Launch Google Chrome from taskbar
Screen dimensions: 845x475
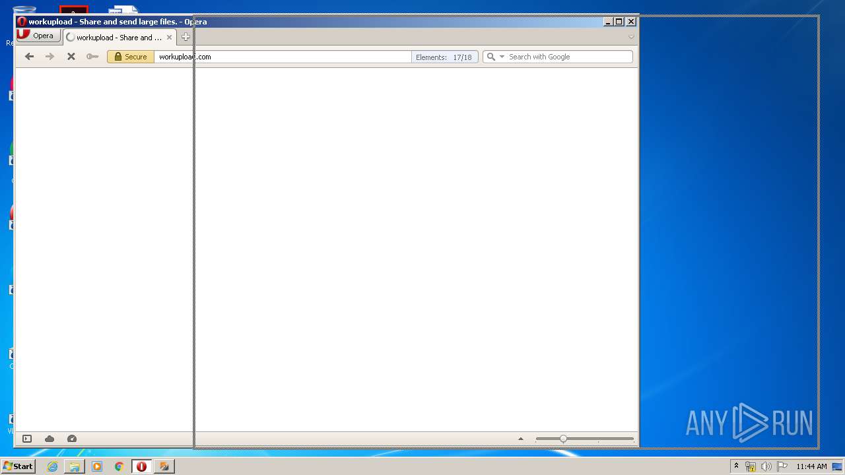[119, 466]
